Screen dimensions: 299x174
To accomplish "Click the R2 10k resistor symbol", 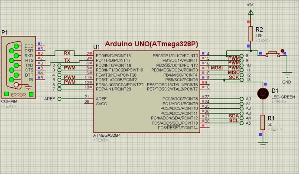I will pyautogui.click(x=250, y=33).
